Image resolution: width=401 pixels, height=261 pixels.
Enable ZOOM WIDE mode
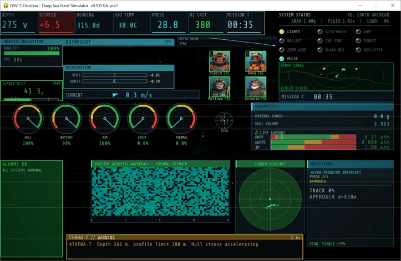pyautogui.click(x=282, y=50)
